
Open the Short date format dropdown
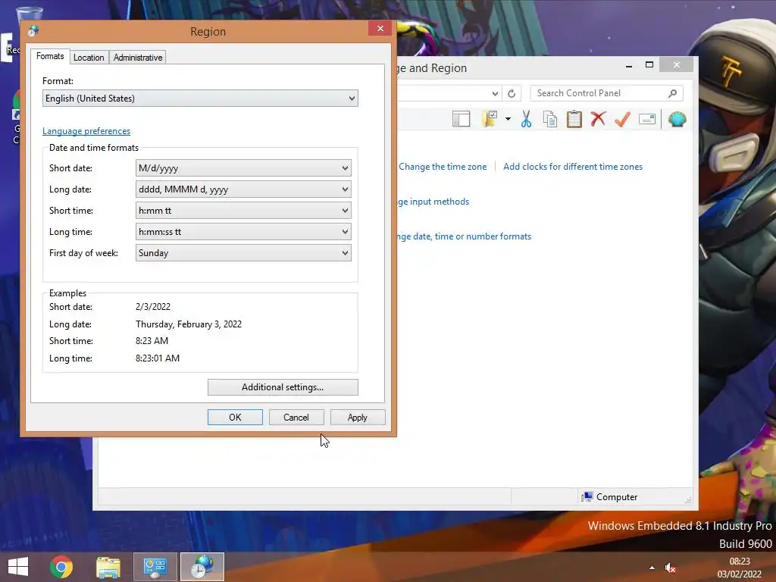coord(243,167)
